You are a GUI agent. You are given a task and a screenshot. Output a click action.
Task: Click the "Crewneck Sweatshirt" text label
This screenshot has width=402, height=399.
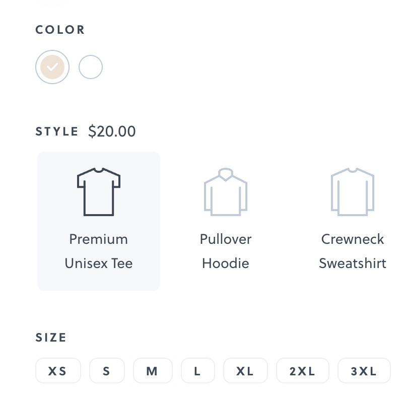pos(353,251)
